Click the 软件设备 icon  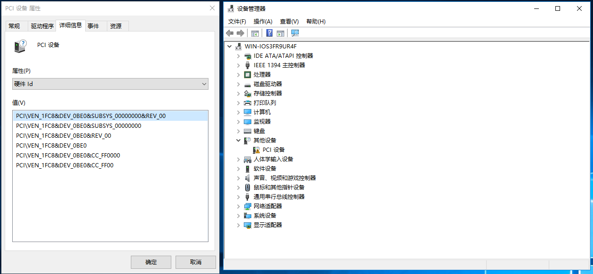(248, 168)
